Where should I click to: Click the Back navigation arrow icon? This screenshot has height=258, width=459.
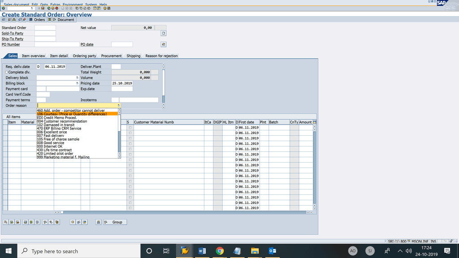(x=48, y=8)
